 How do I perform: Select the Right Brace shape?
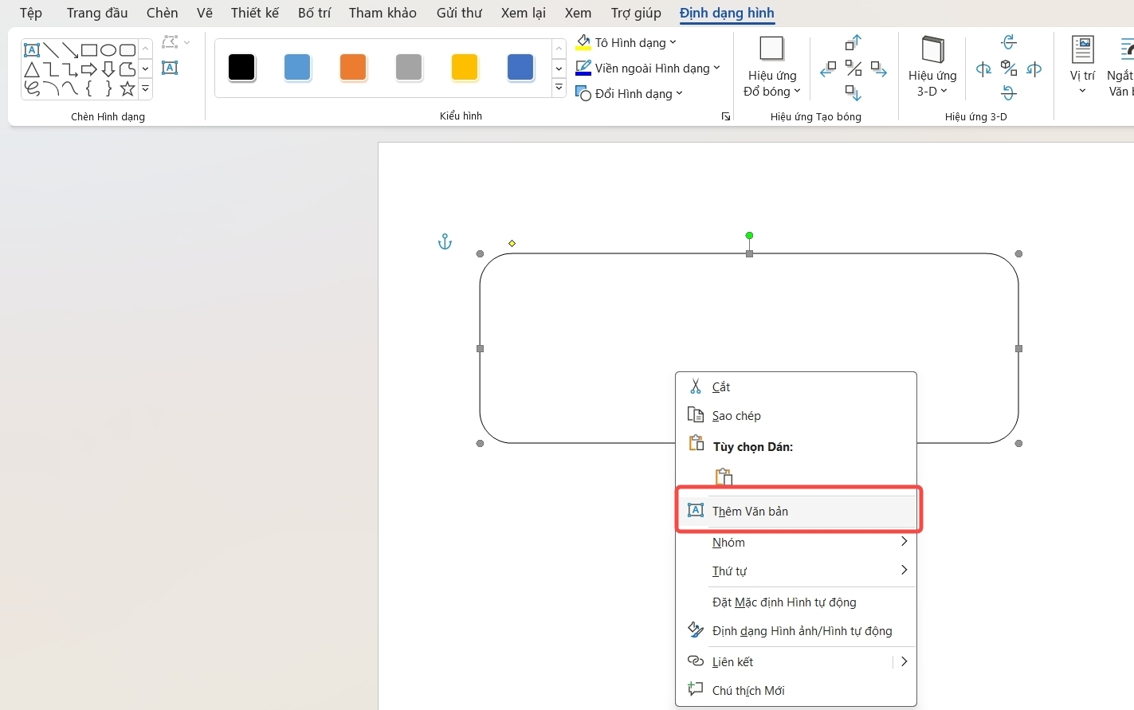[x=108, y=88]
